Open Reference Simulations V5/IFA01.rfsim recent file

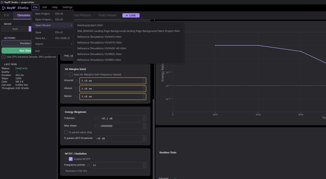pyautogui.click(x=99, y=37)
